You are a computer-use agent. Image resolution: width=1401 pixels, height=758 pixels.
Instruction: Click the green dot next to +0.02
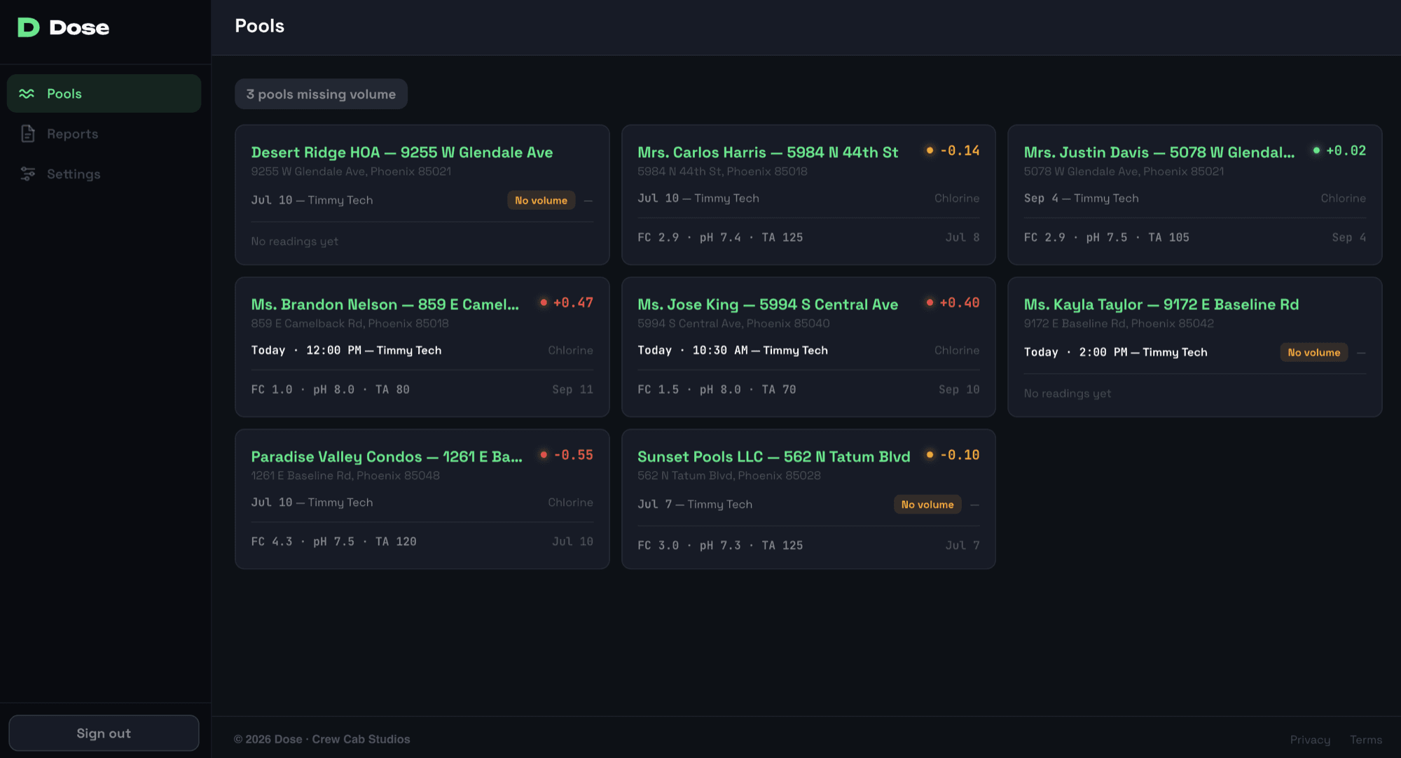(x=1316, y=150)
